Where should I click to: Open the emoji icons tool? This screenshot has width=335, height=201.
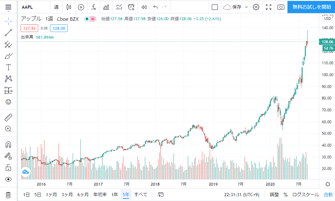[8, 102]
